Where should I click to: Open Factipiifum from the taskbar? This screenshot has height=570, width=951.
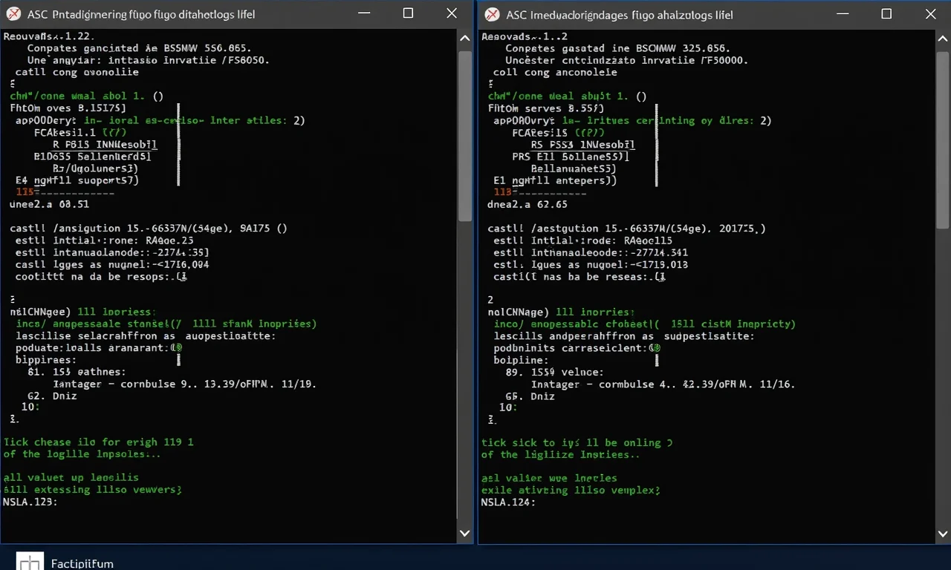30,562
